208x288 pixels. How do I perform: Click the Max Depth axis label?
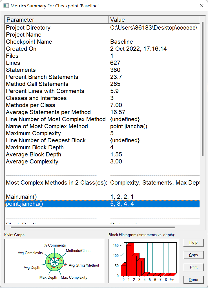[48, 277]
